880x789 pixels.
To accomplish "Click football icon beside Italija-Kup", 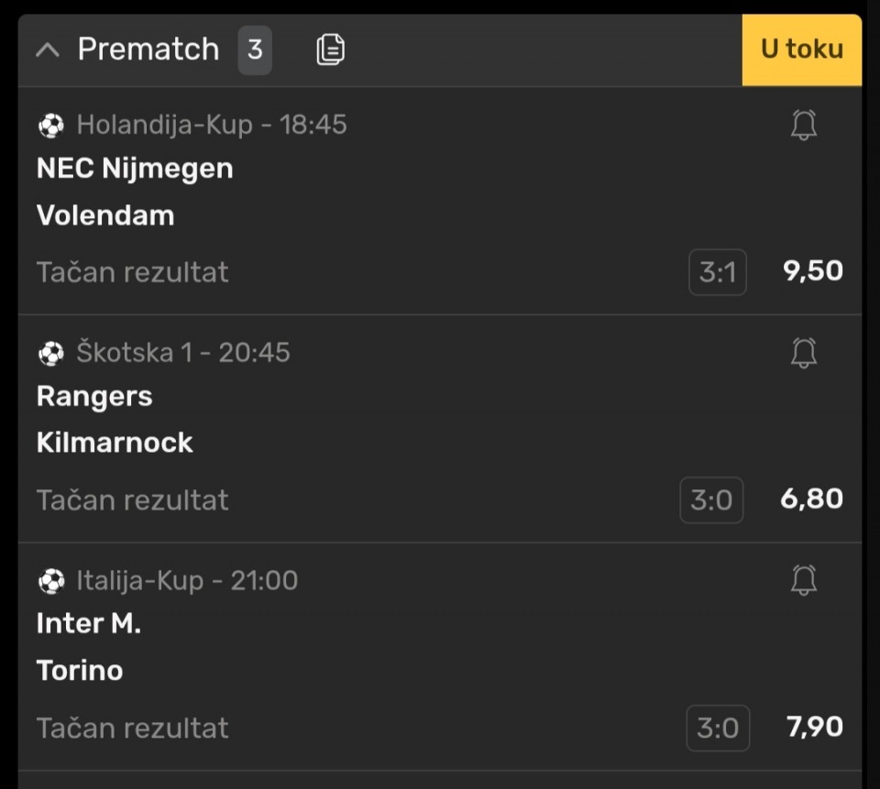I will pos(51,580).
